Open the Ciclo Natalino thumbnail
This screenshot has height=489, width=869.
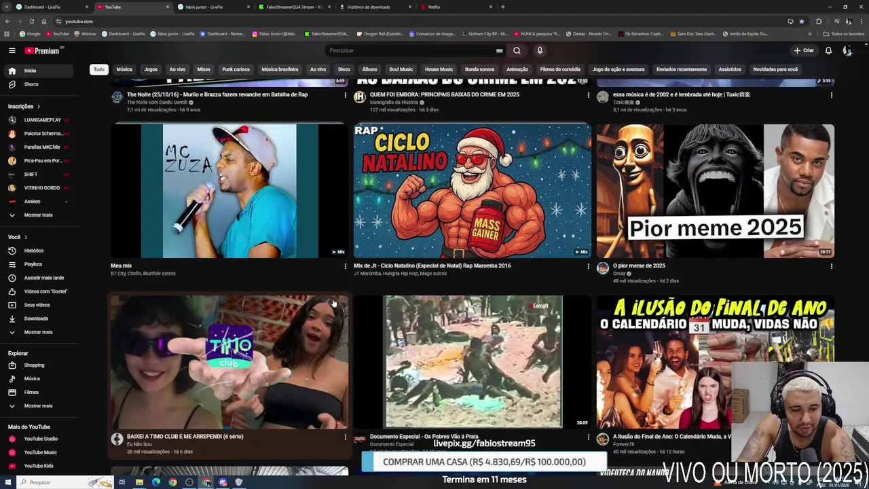[473, 191]
